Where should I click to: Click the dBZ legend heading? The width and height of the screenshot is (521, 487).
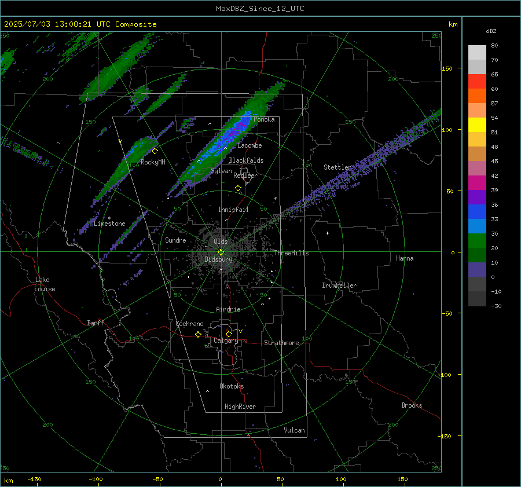tap(491, 31)
